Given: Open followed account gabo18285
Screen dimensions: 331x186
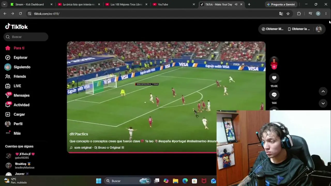Looking at the screenshot, I should 20,156.
